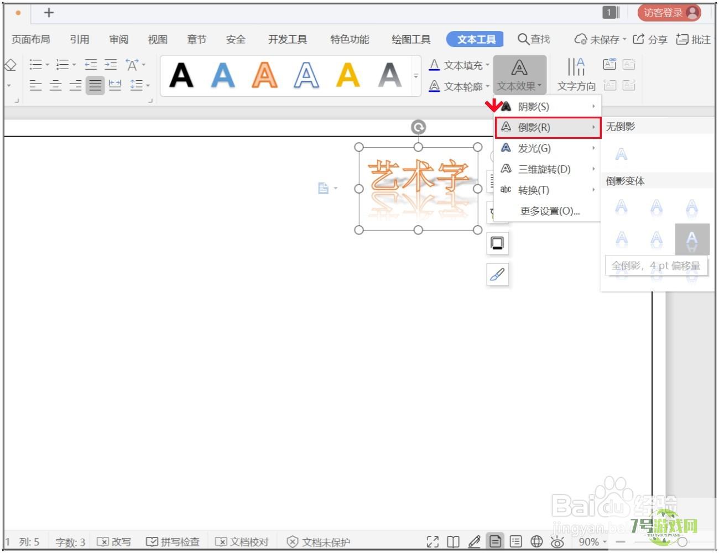Click the create text box link icon

(x=609, y=64)
